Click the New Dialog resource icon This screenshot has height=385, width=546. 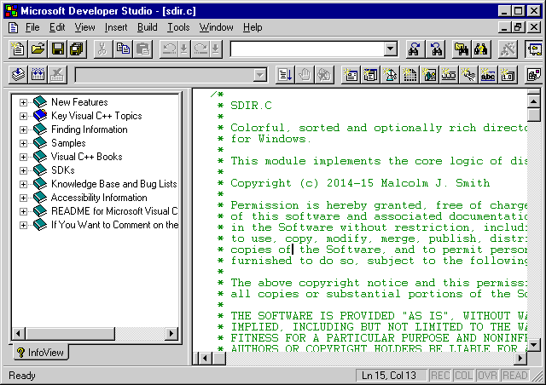(x=351, y=75)
